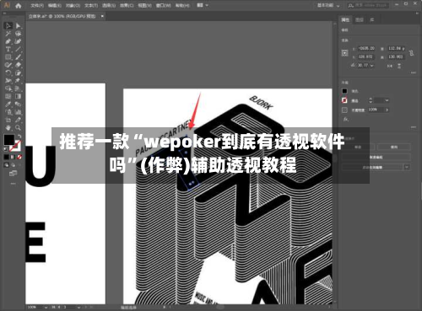The image size is (422, 311).
Task: Show more Appearance options (three dots)
Action: coord(414,127)
